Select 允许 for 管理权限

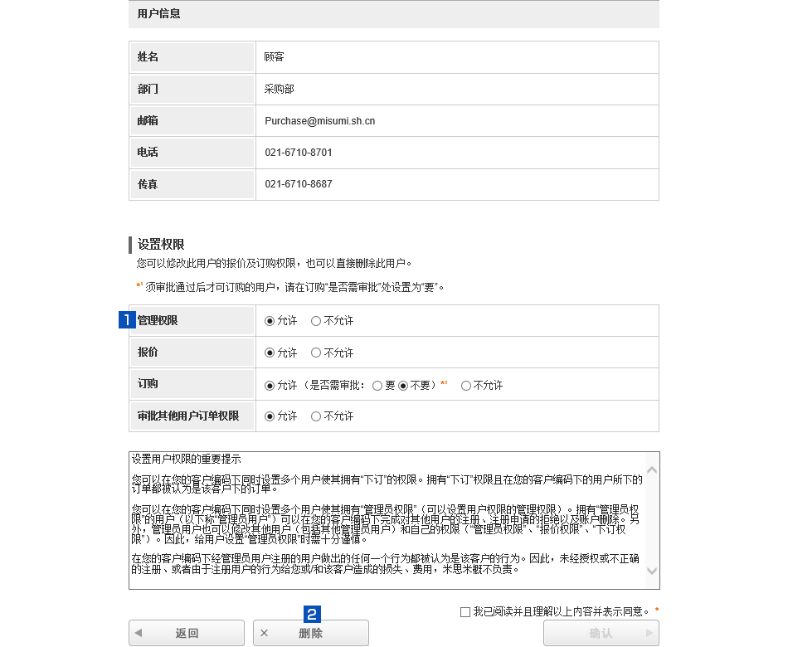[x=270, y=321]
